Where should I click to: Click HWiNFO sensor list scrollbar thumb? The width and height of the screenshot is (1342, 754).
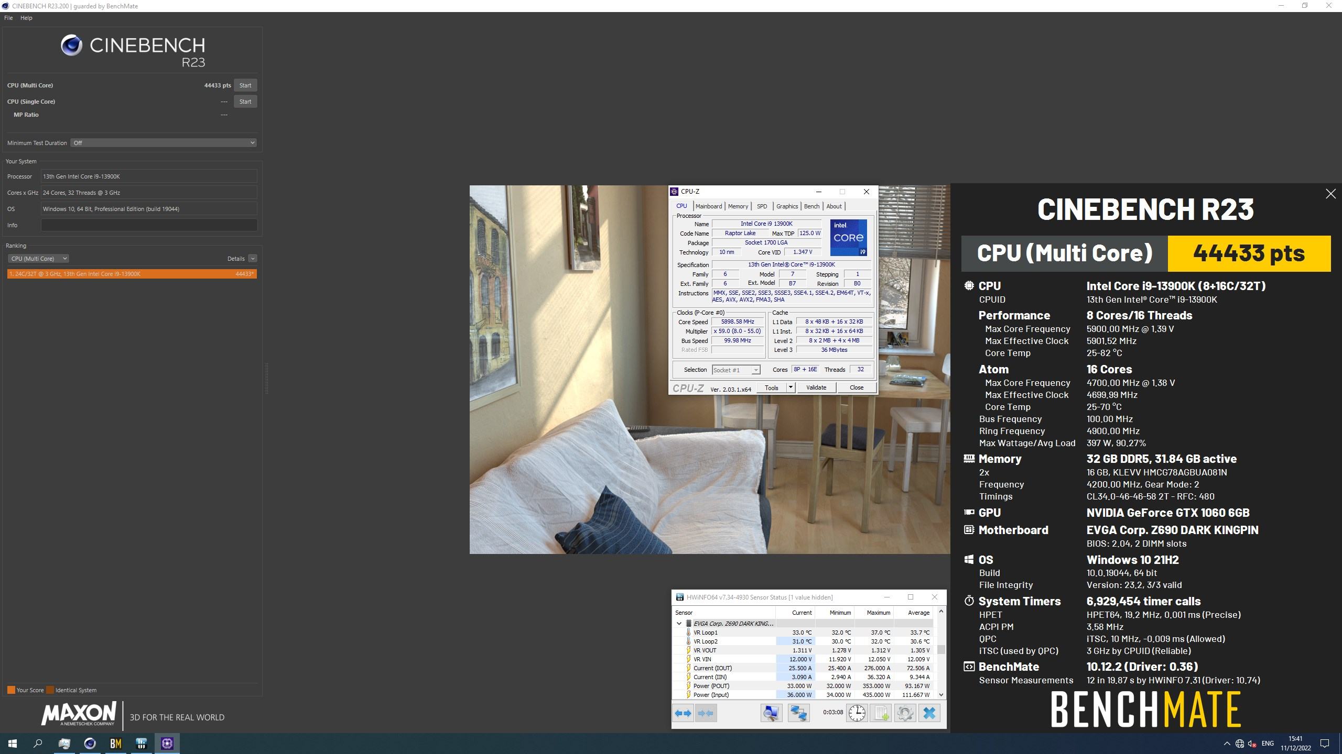click(941, 650)
